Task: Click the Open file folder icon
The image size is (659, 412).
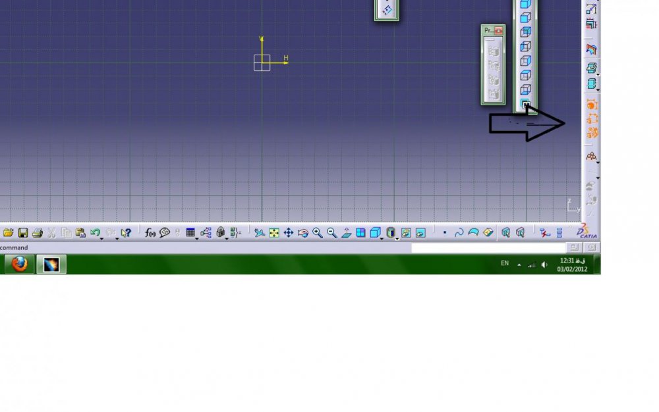Action: click(9, 233)
